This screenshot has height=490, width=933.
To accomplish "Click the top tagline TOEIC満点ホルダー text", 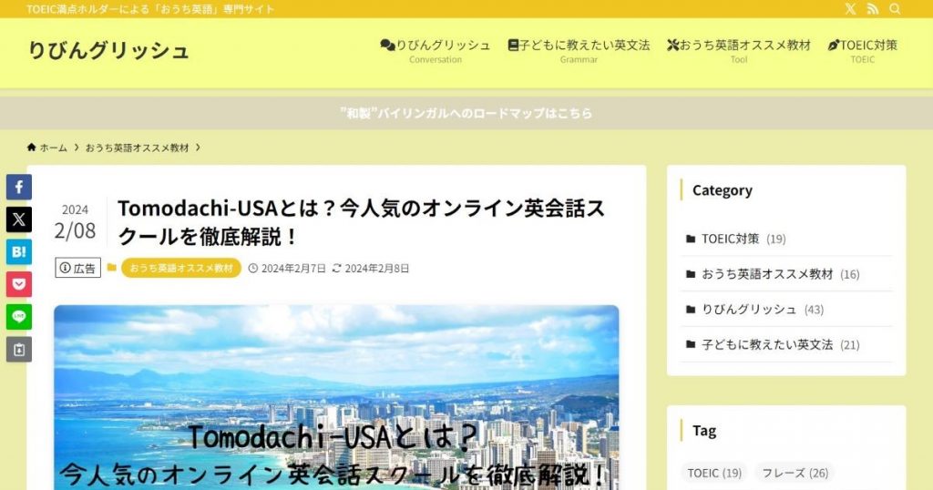I will 150,9.
